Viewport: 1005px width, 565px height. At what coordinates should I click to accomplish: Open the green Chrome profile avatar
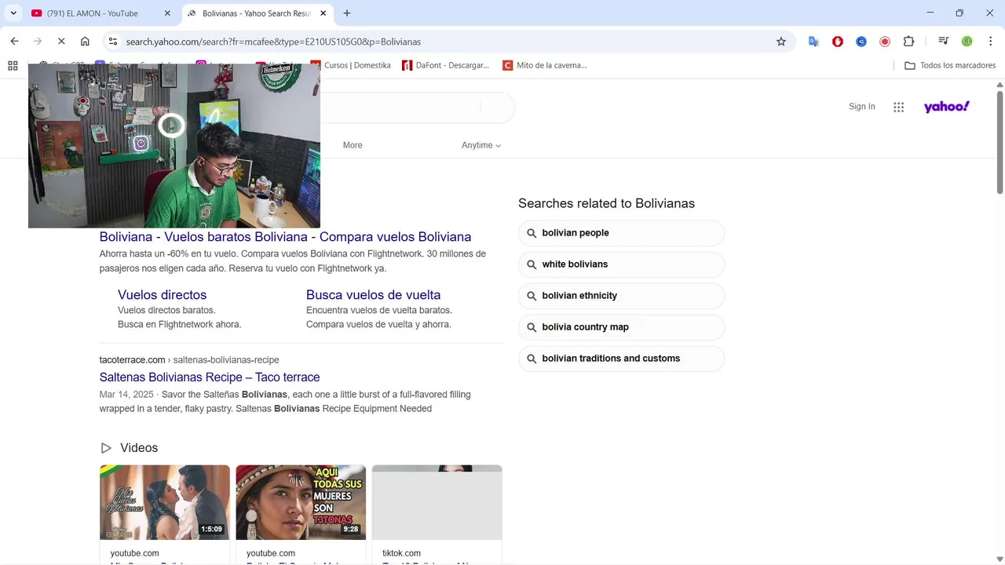click(967, 42)
